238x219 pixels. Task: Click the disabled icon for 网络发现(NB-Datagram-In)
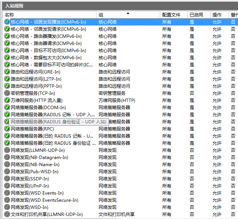coord(7,157)
